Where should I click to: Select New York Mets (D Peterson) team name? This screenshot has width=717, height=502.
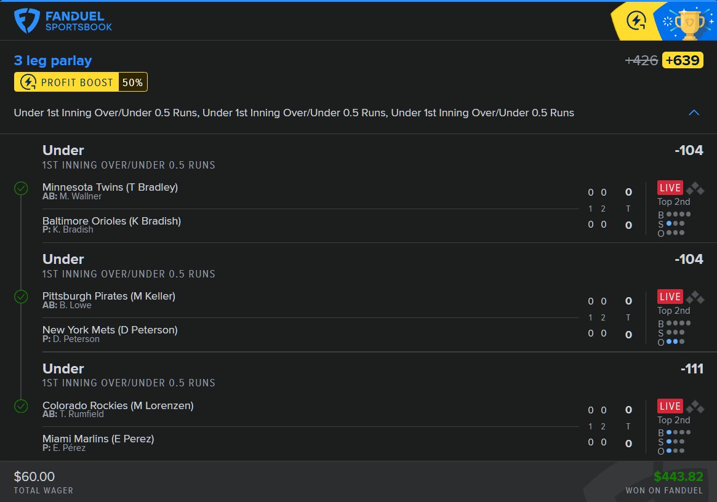point(110,330)
